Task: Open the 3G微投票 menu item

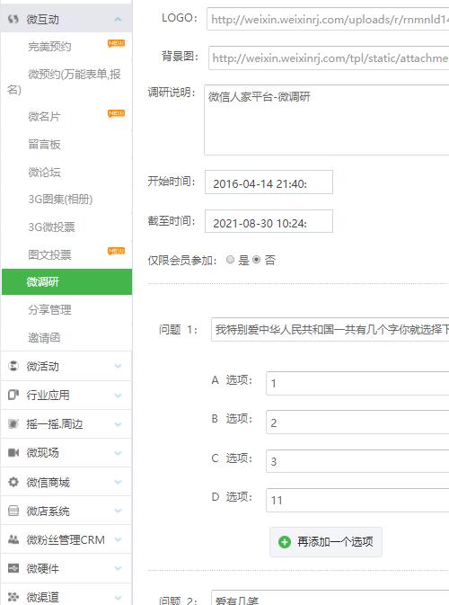Action: [51, 227]
